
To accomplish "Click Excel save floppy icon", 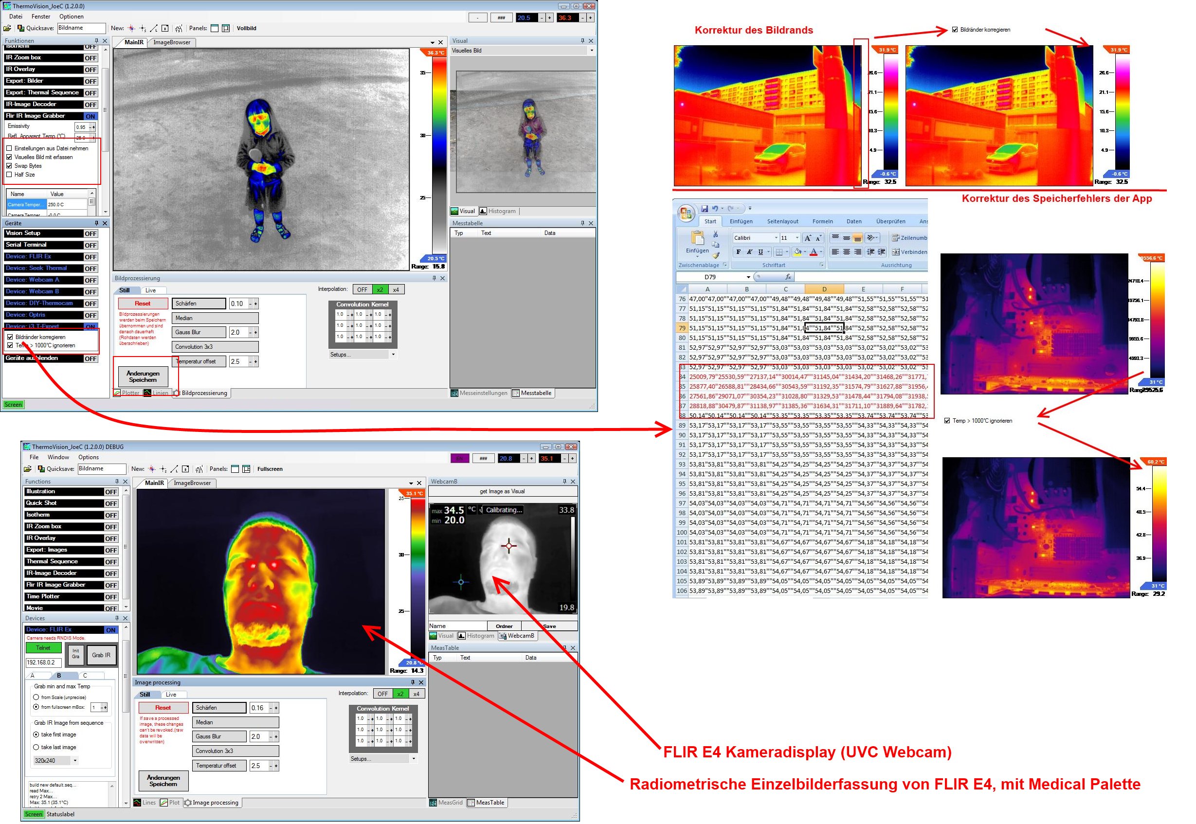I will coord(704,209).
